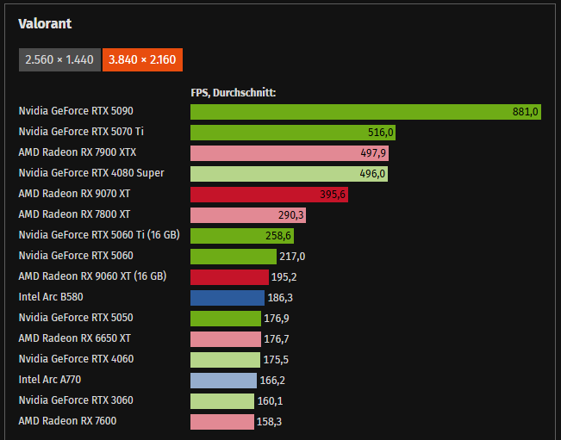The image size is (561, 440).
Task: Click the 516,0 green bar
Action: [x=293, y=133]
